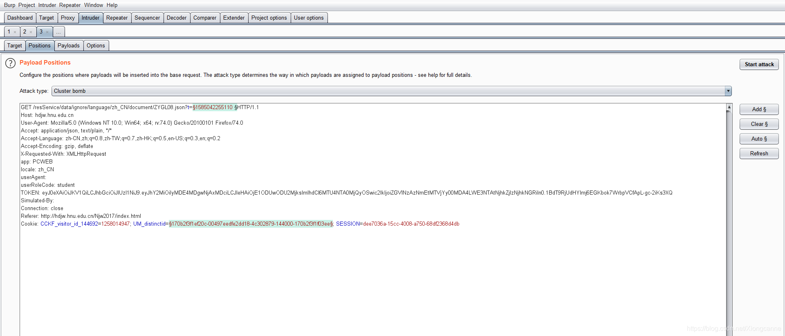Click the userRoleCode: student line
785x336 pixels.
coord(48,185)
